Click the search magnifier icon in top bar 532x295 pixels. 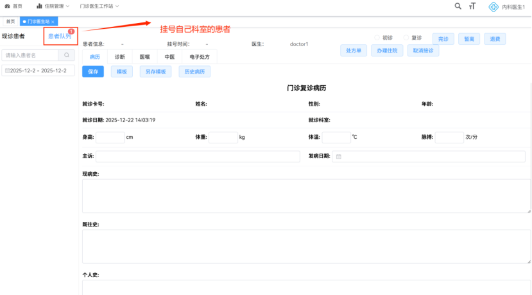[458, 6]
